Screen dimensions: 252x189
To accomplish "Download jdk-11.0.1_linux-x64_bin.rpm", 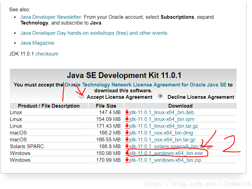I will 162,119.
